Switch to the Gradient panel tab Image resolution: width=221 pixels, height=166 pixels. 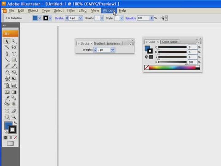tap(99, 43)
